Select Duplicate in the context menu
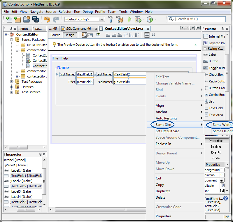 (175, 191)
